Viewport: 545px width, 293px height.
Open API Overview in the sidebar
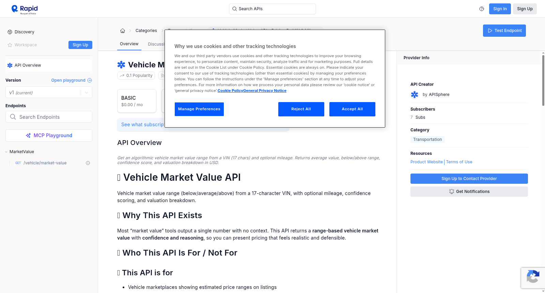[x=49, y=65]
